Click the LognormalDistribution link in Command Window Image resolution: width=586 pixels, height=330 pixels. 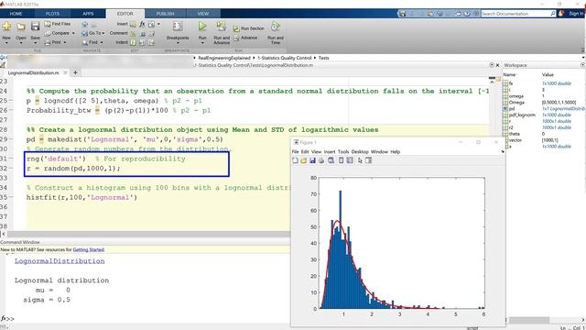tap(60, 261)
